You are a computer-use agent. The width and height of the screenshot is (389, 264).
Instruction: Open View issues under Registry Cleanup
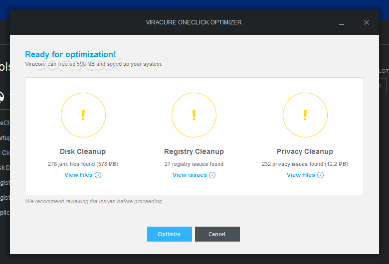194,175
